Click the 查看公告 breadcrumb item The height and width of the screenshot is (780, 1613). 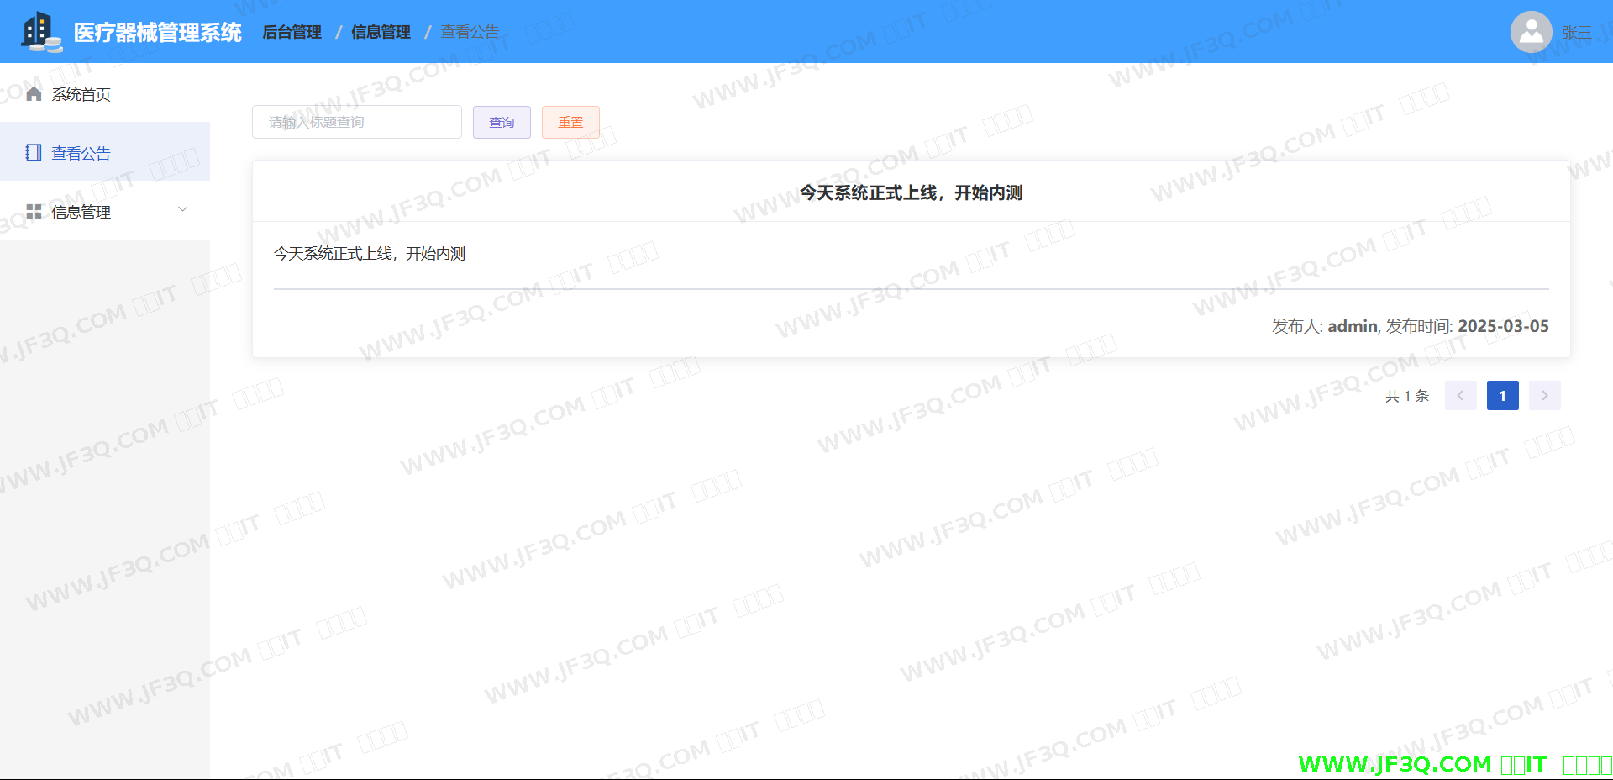[x=470, y=32]
